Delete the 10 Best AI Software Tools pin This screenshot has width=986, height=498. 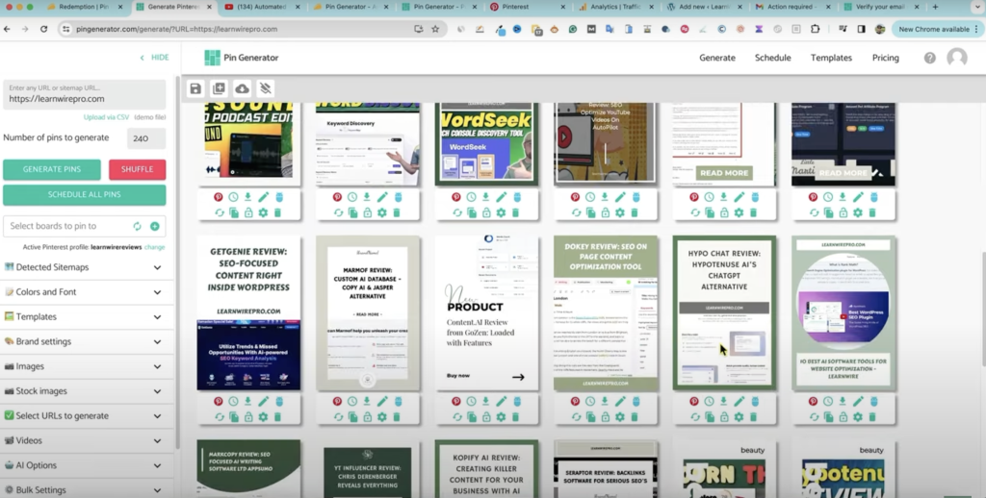[872, 417]
